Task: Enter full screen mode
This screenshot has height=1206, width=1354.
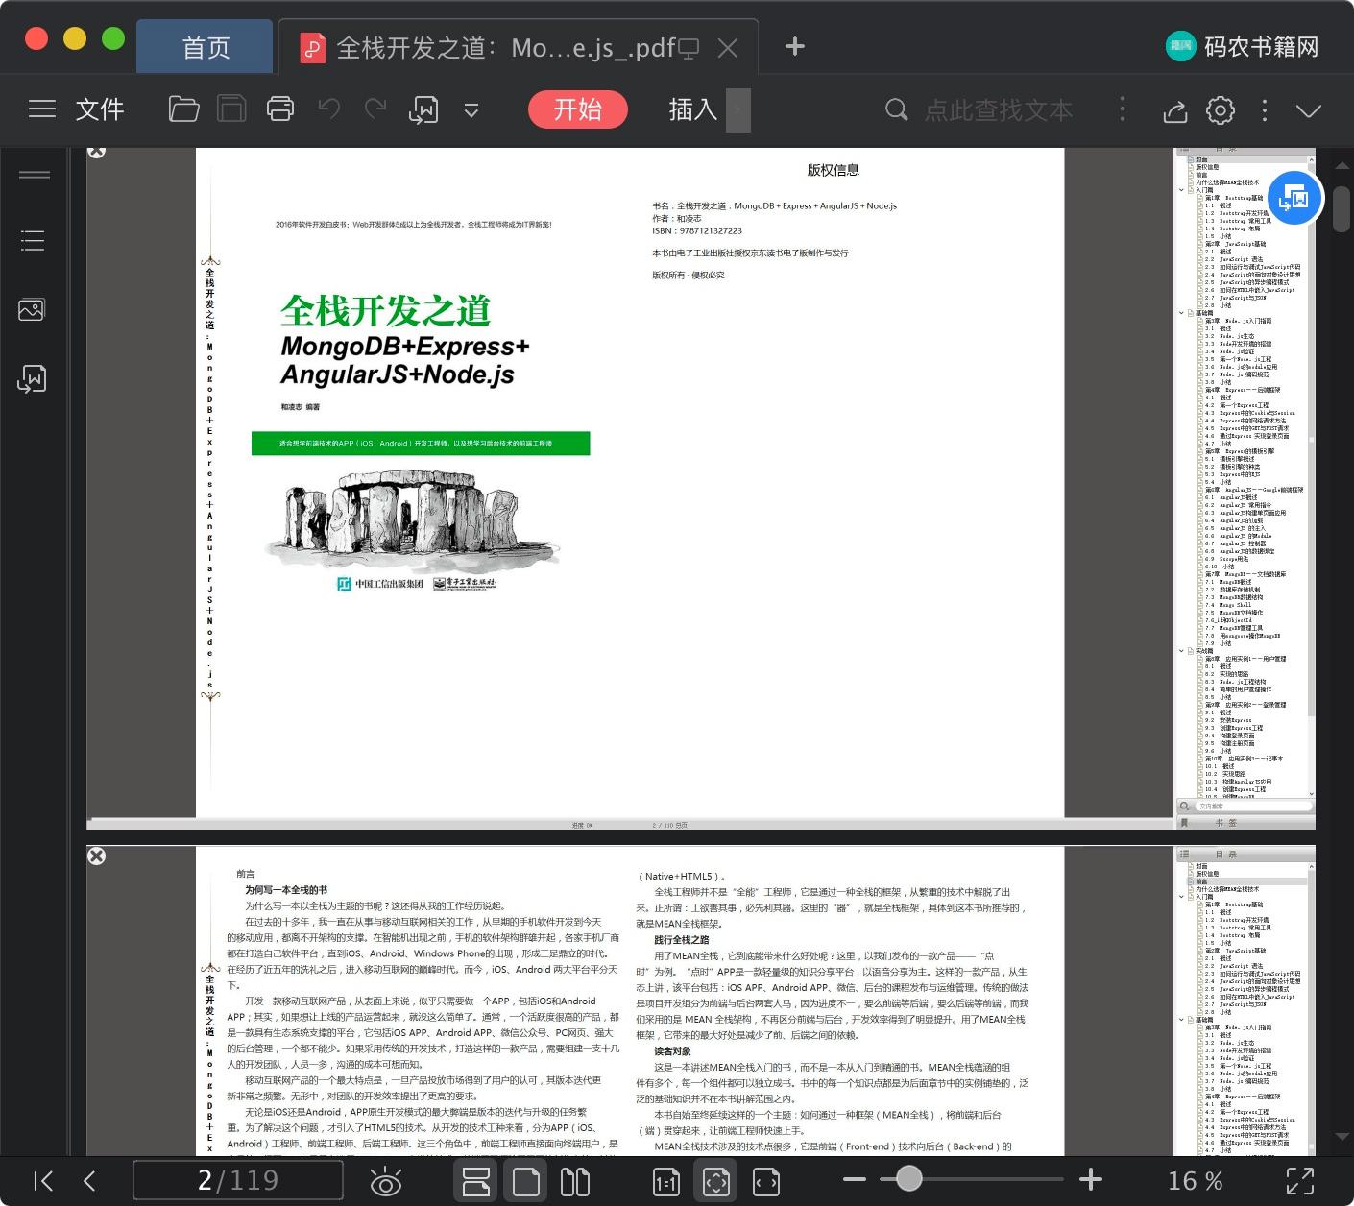Action: point(1300,1181)
